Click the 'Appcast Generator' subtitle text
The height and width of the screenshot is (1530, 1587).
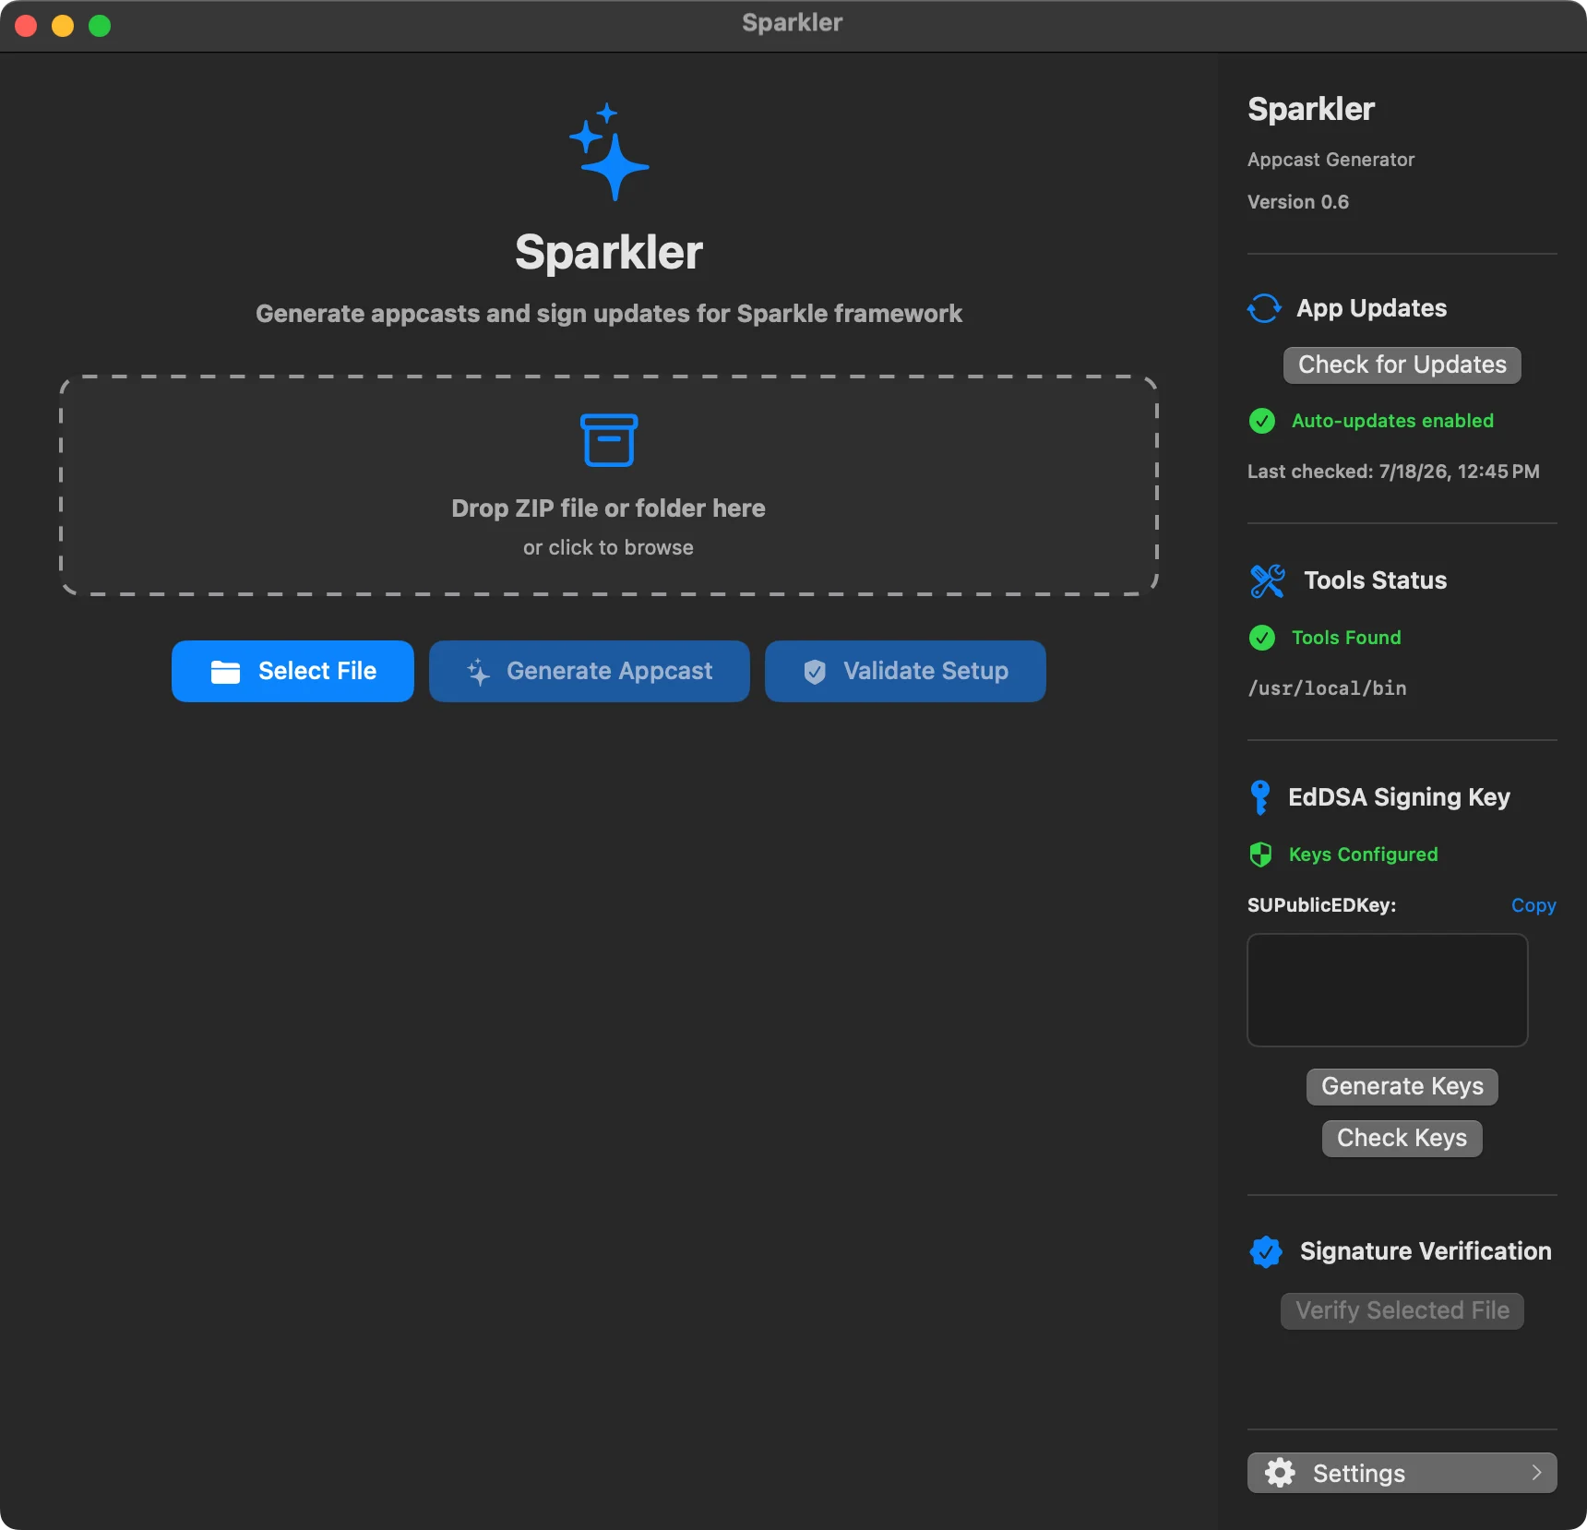pyautogui.click(x=1330, y=160)
